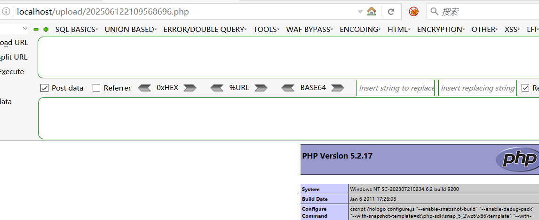Go to the home page icon
The height and width of the screenshot is (220, 539).
[372, 12]
